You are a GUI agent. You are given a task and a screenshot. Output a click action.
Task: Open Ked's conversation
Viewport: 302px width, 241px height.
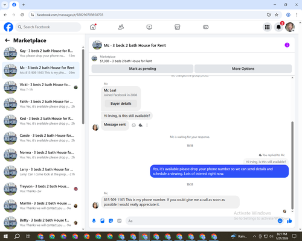pos(40,121)
